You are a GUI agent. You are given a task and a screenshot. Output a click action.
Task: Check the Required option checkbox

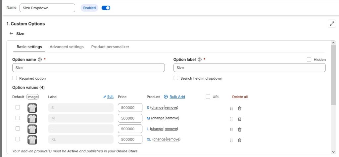[x=15, y=78]
